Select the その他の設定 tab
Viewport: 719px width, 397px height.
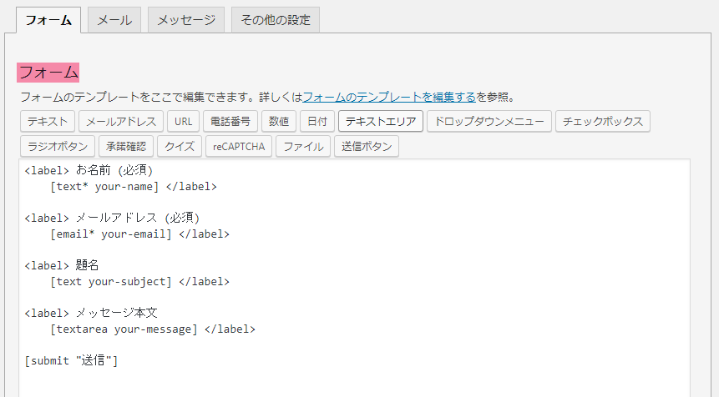276,20
